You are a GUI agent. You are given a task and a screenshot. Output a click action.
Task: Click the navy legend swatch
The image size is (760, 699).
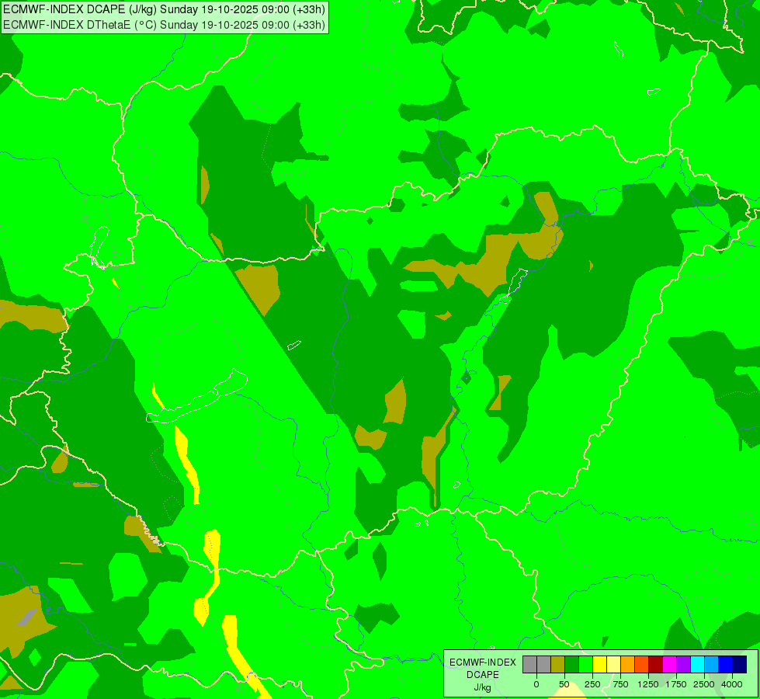point(740,664)
